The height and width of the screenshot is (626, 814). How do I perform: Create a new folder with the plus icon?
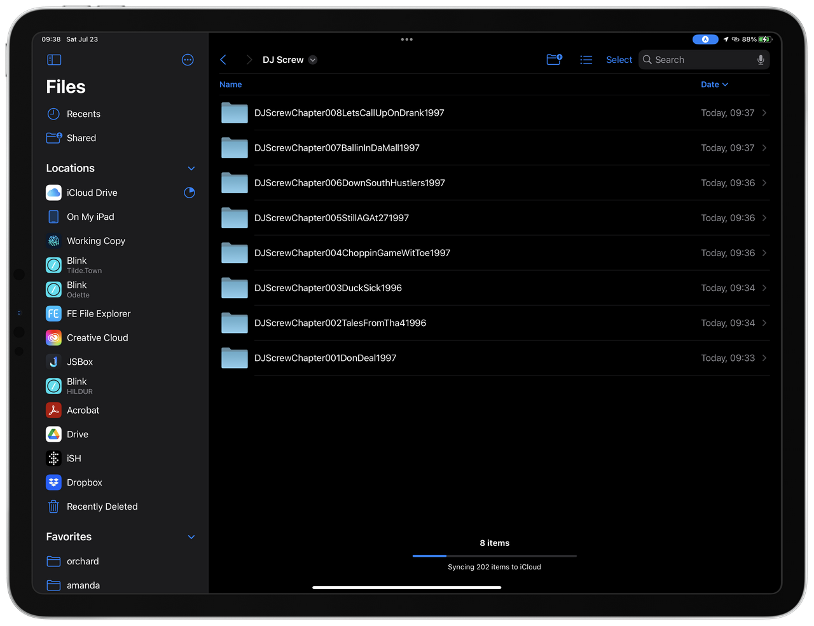pos(555,59)
